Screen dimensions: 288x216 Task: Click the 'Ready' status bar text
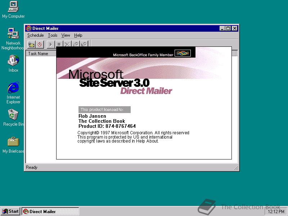(x=32, y=167)
